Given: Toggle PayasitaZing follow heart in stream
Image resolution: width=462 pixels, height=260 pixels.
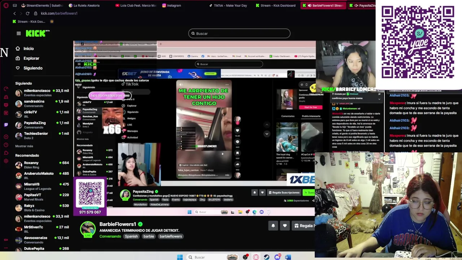Looking at the screenshot, I should pyautogui.click(x=262, y=193).
